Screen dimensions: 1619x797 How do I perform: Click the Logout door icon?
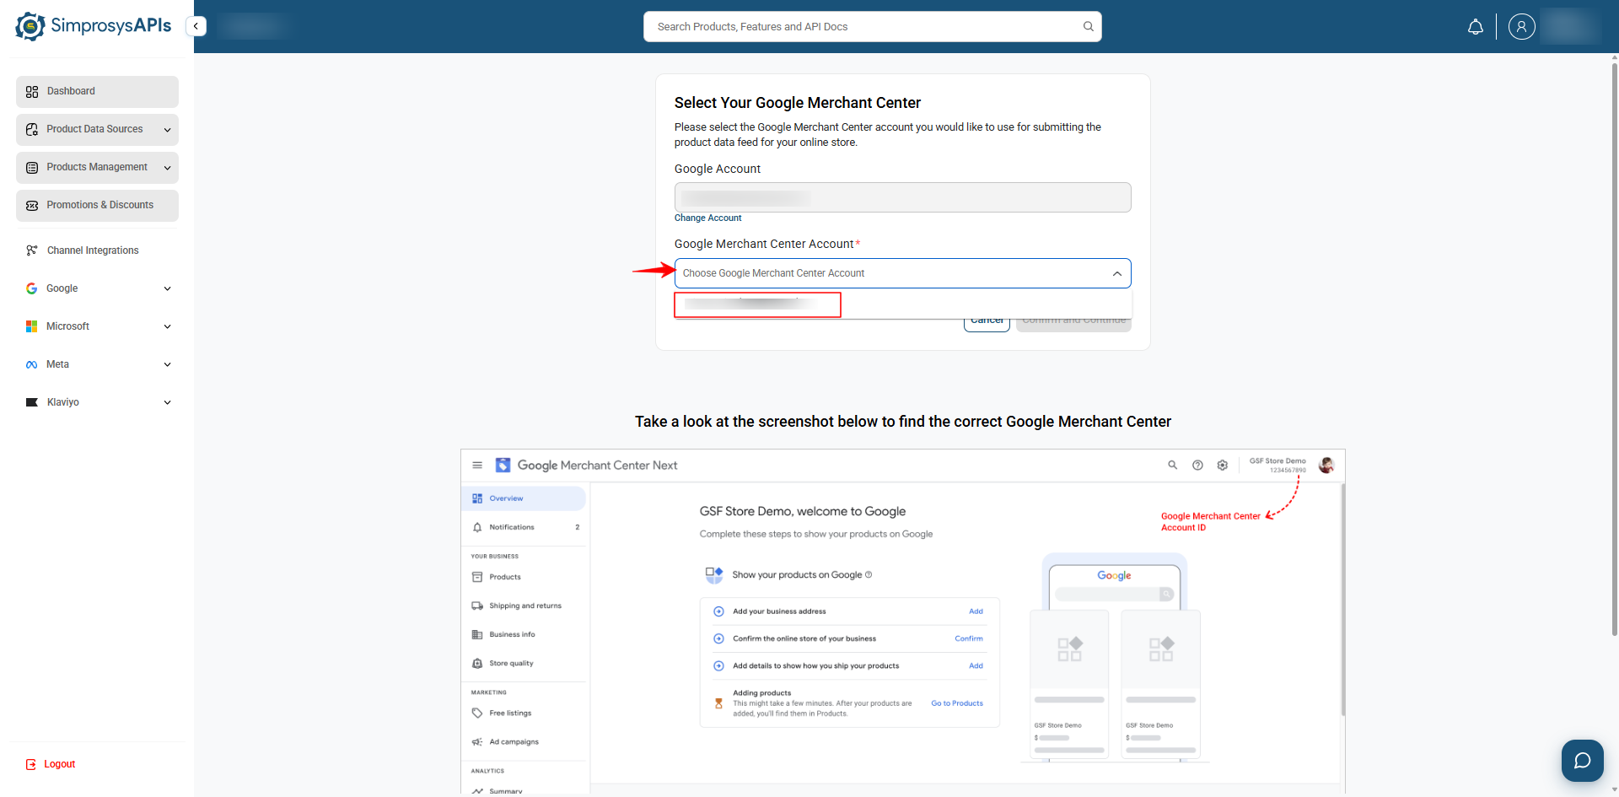(x=31, y=764)
